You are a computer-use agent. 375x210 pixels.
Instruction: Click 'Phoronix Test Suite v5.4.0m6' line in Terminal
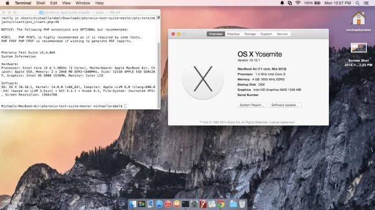tap(28, 52)
